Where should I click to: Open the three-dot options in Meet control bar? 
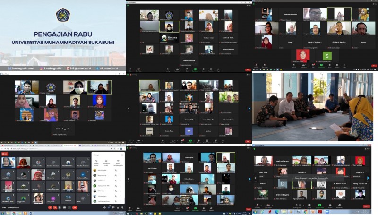[69, 207]
